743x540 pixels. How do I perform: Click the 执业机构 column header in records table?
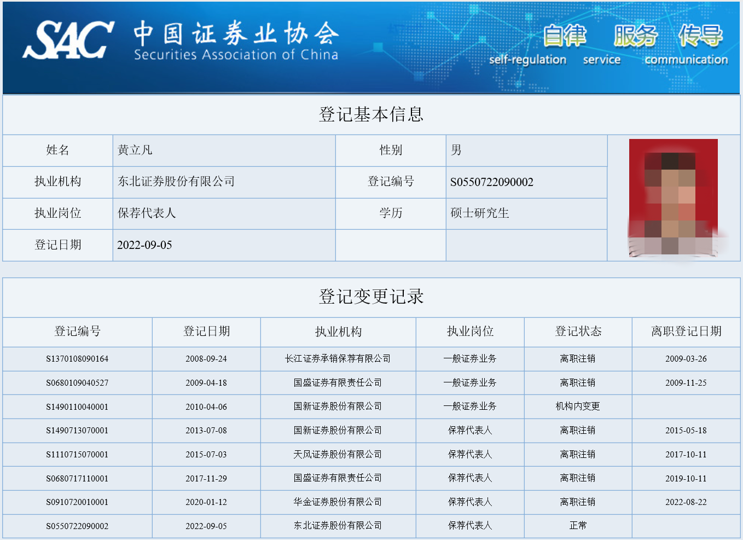coord(338,332)
